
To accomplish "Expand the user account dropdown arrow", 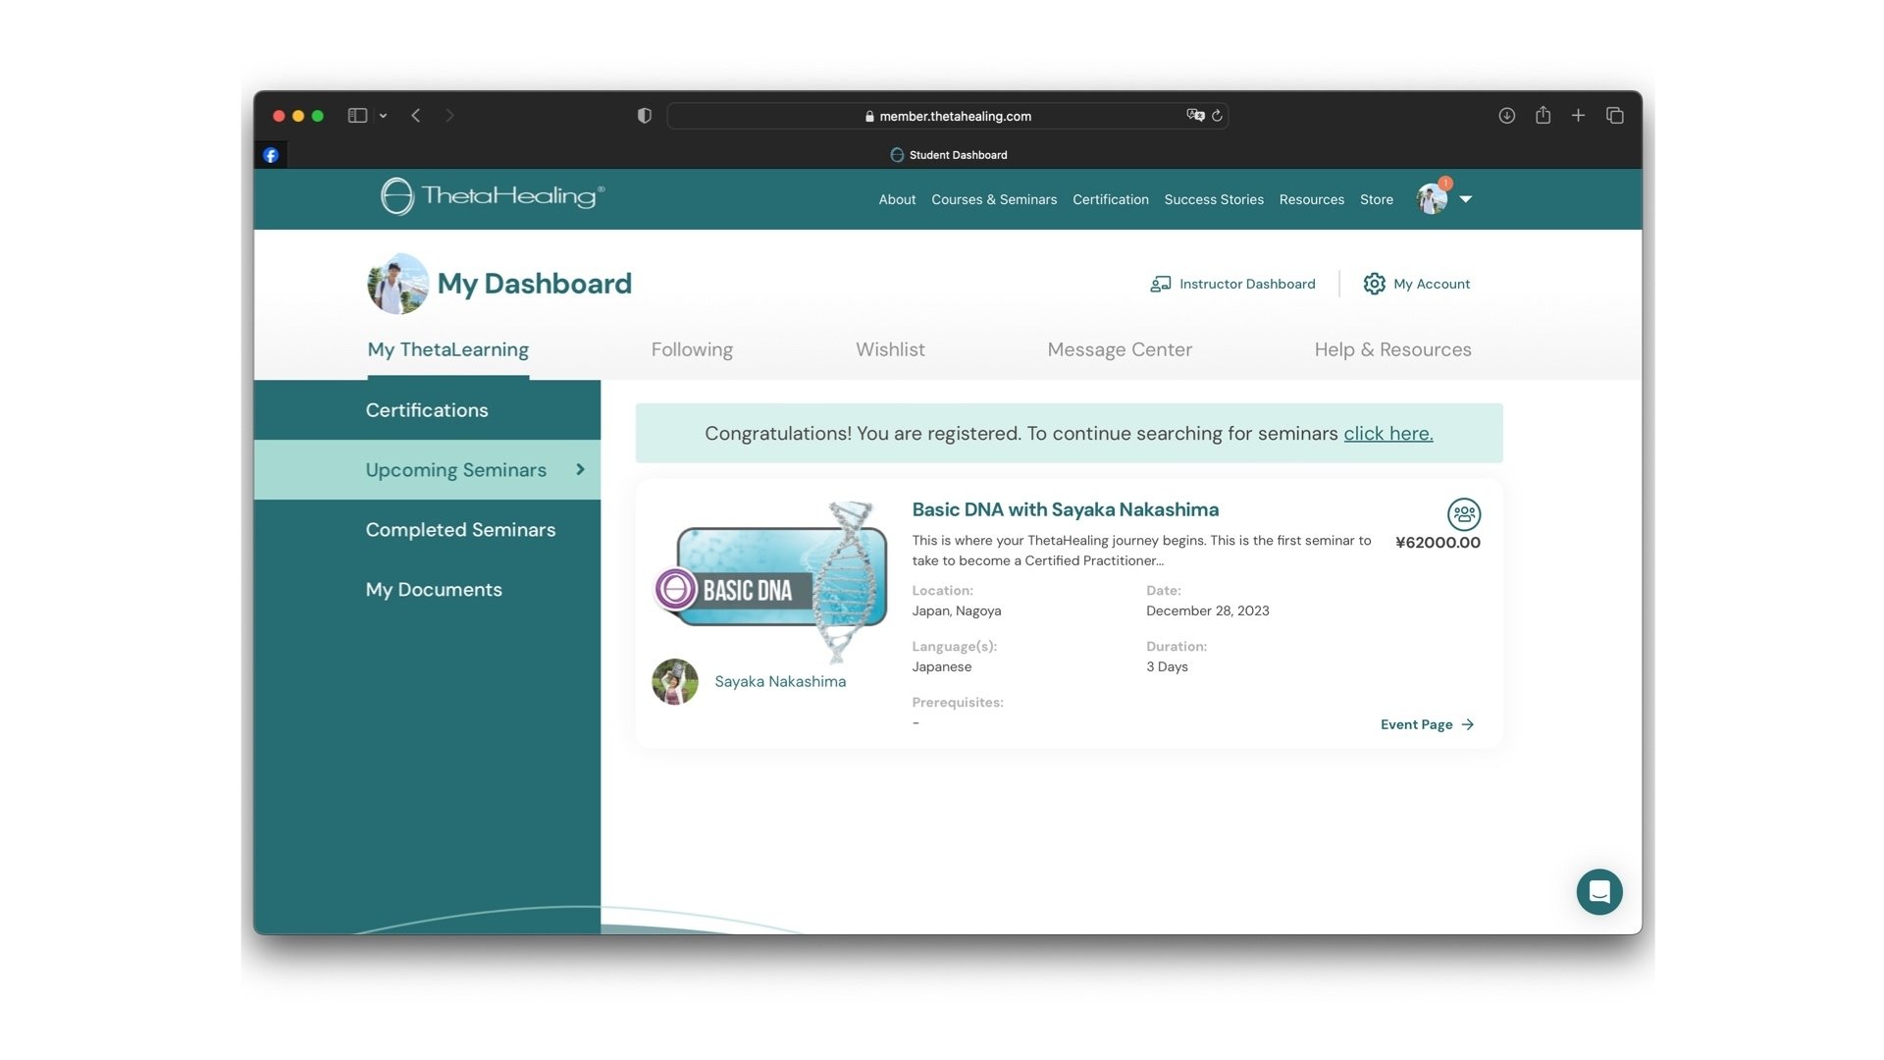I will click(x=1465, y=199).
